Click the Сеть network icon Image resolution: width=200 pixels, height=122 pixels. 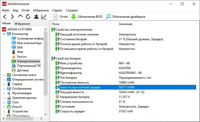click(x=9, y=102)
